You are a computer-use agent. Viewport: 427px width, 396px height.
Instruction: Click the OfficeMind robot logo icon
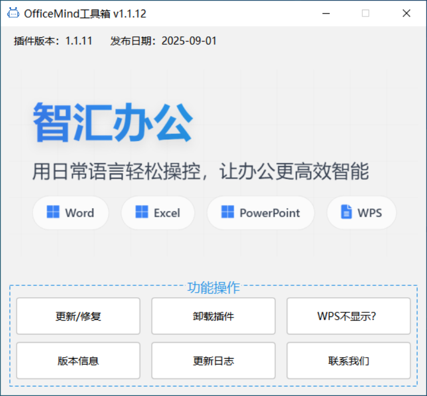click(13, 12)
